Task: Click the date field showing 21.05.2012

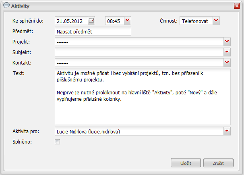Action: (72, 21)
